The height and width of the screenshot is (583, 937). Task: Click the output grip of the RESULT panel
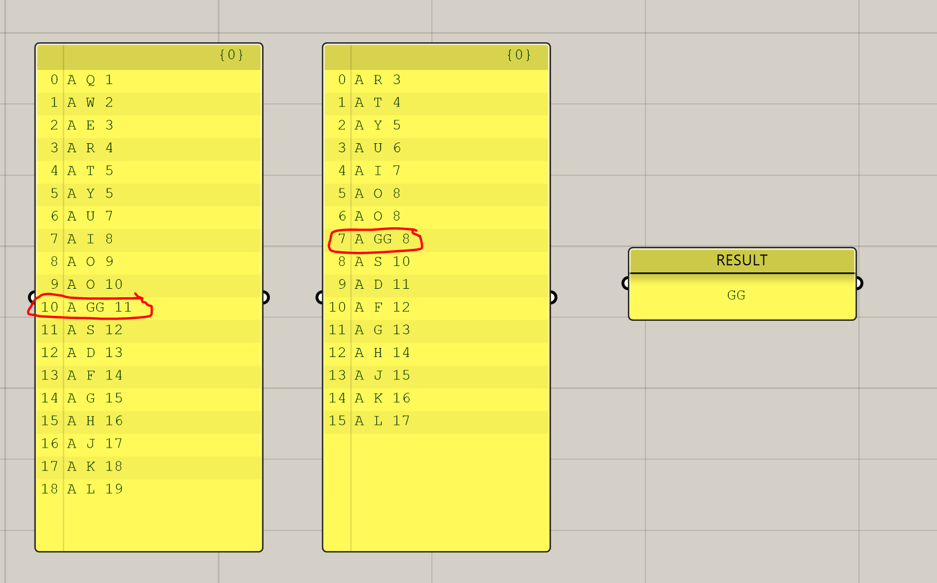[858, 282]
